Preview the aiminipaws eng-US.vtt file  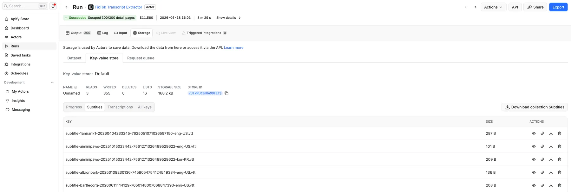point(534,146)
